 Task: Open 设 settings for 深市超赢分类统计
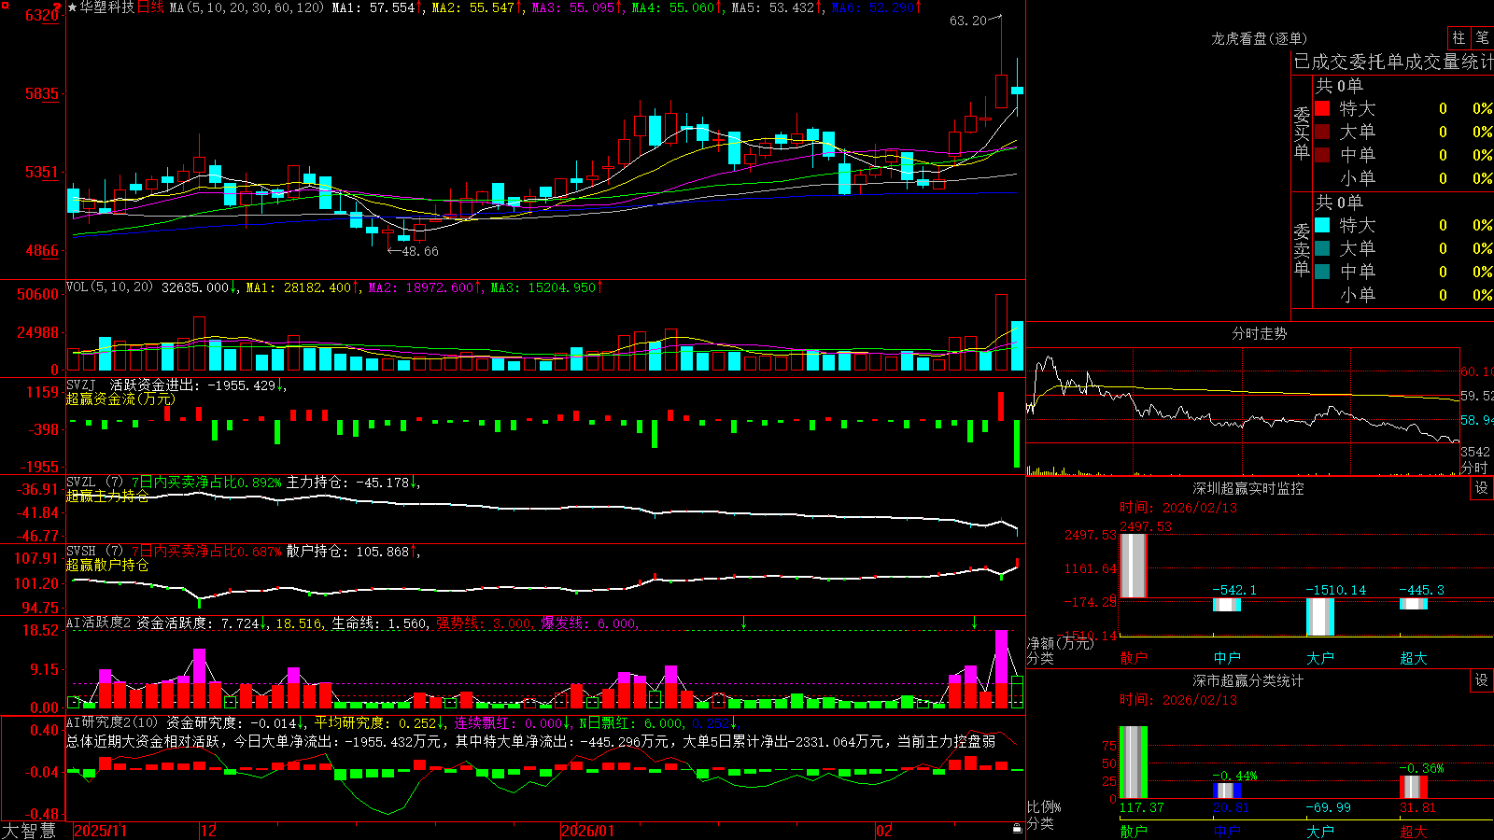click(1482, 680)
